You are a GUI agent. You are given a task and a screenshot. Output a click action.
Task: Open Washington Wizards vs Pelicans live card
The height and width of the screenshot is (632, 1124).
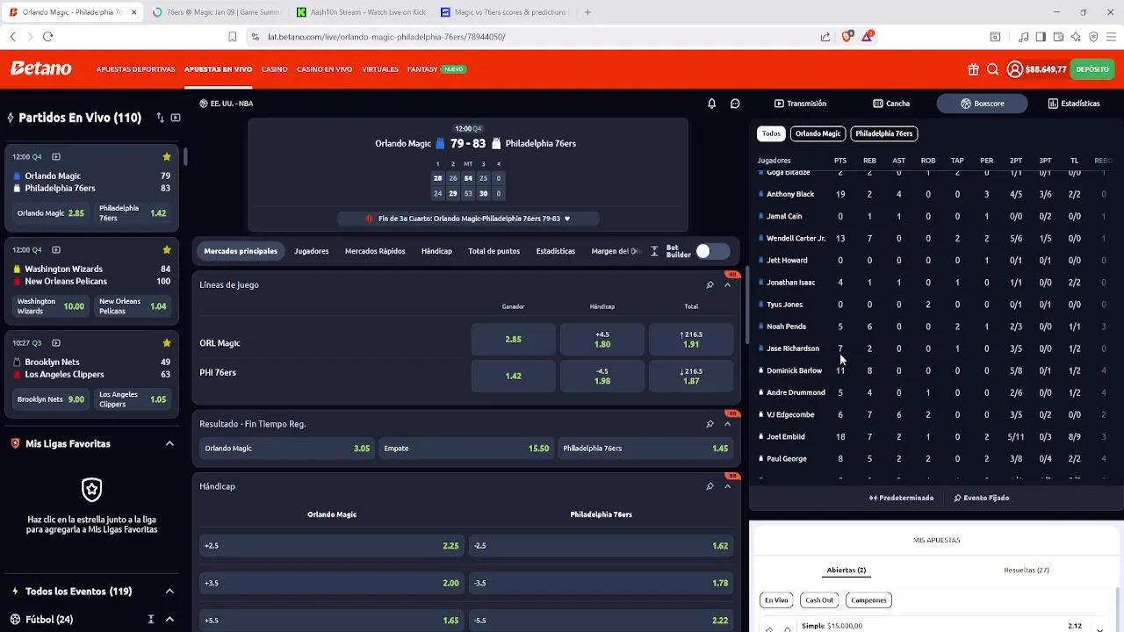pos(91,282)
